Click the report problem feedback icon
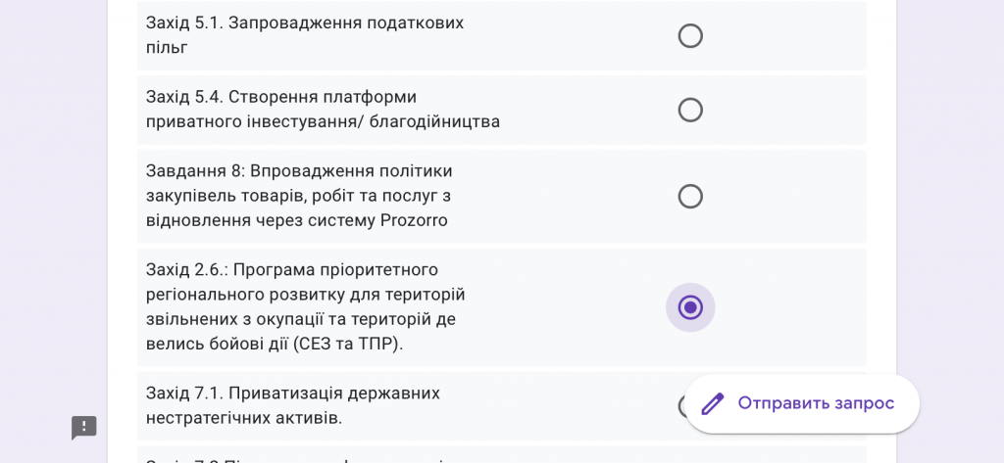 click(x=84, y=428)
